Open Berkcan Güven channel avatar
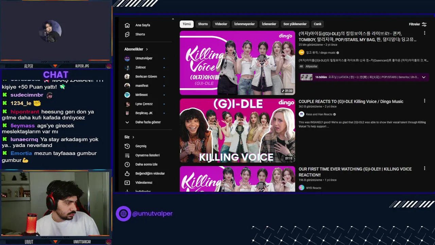This screenshot has width=435, height=245. click(127, 77)
